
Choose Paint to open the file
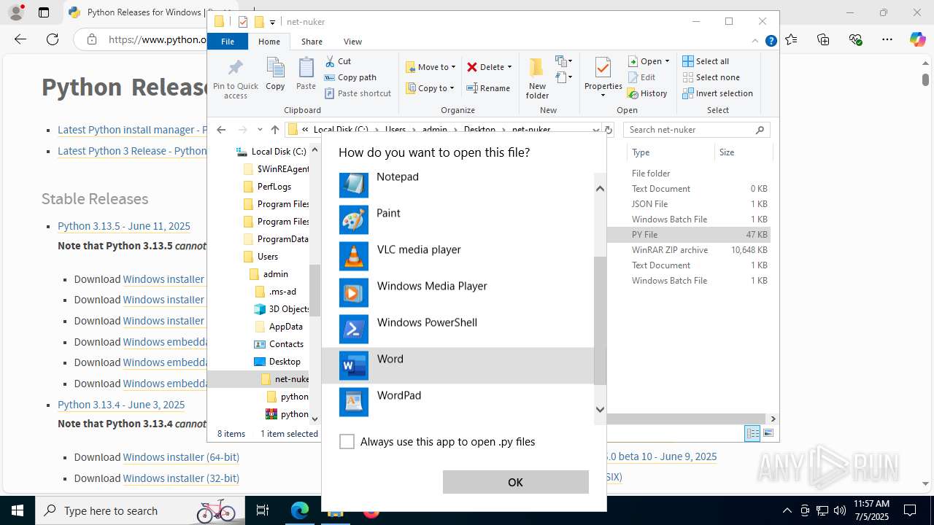click(x=458, y=219)
